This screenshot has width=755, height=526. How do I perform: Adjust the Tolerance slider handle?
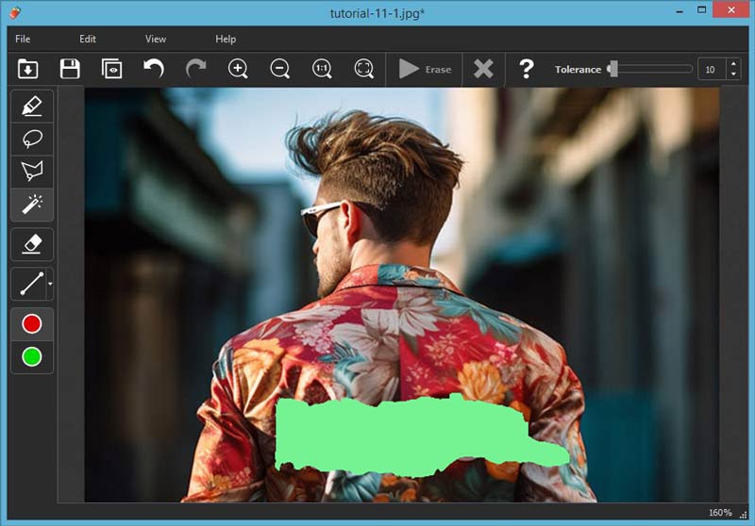[612, 69]
